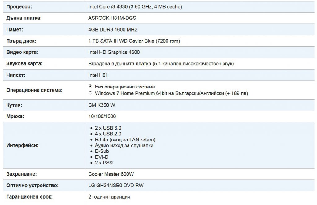Click the 'Звукова карта:' label

click(24, 63)
